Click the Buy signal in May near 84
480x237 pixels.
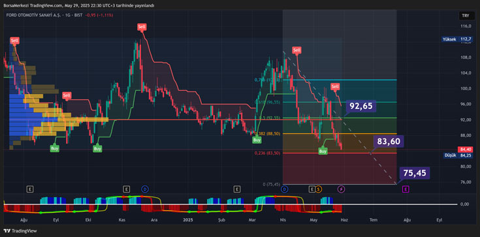323,151
